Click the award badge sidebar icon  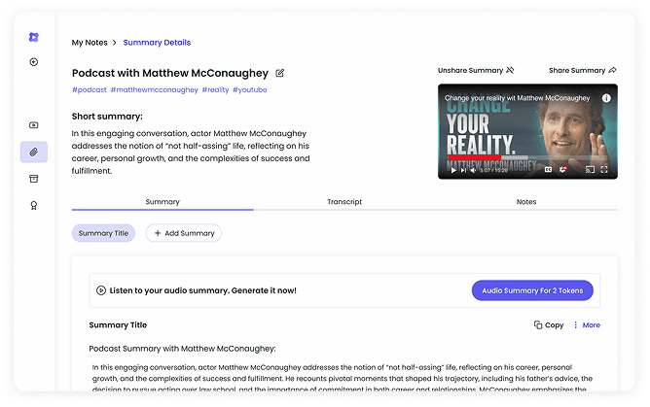pos(34,206)
